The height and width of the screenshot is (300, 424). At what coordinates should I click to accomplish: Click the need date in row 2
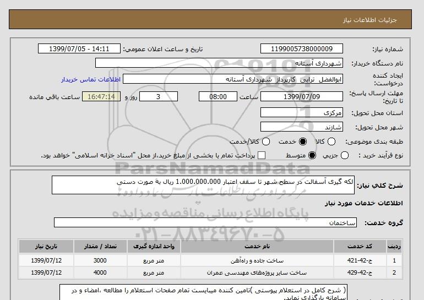[x=46, y=272]
